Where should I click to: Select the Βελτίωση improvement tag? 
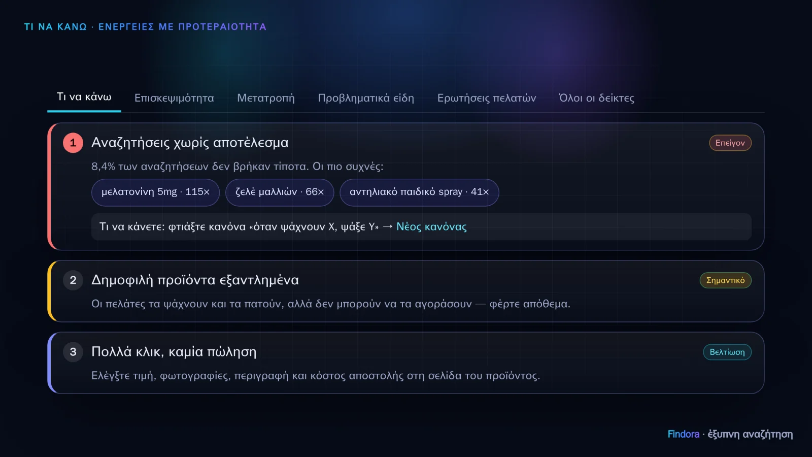click(727, 352)
